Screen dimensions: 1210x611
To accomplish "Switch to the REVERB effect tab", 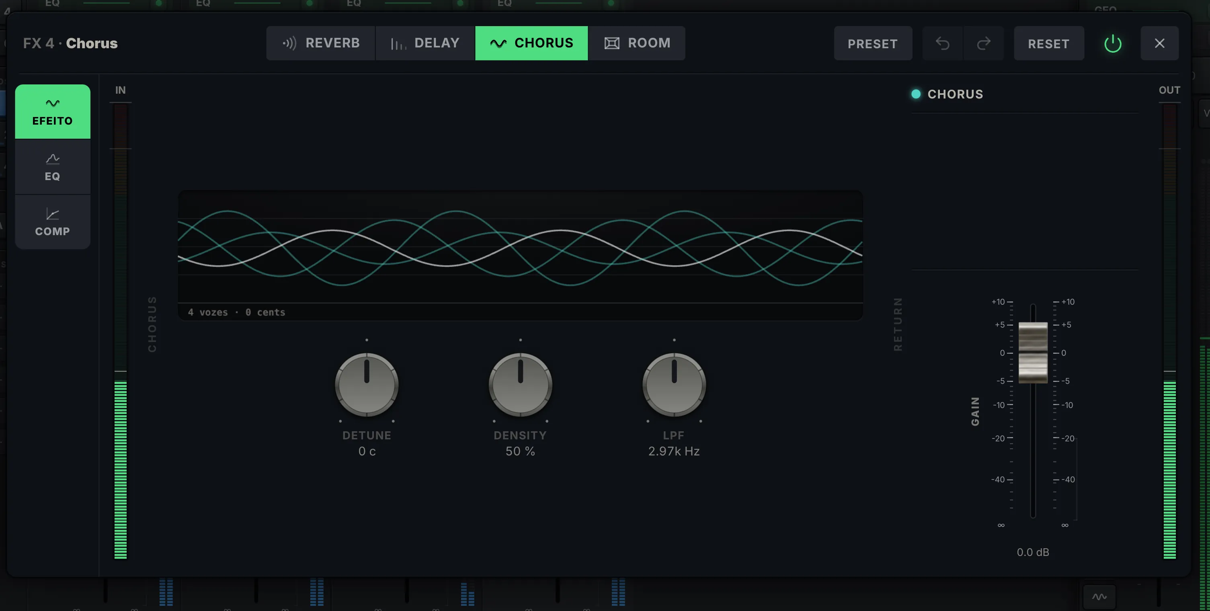I will [321, 43].
